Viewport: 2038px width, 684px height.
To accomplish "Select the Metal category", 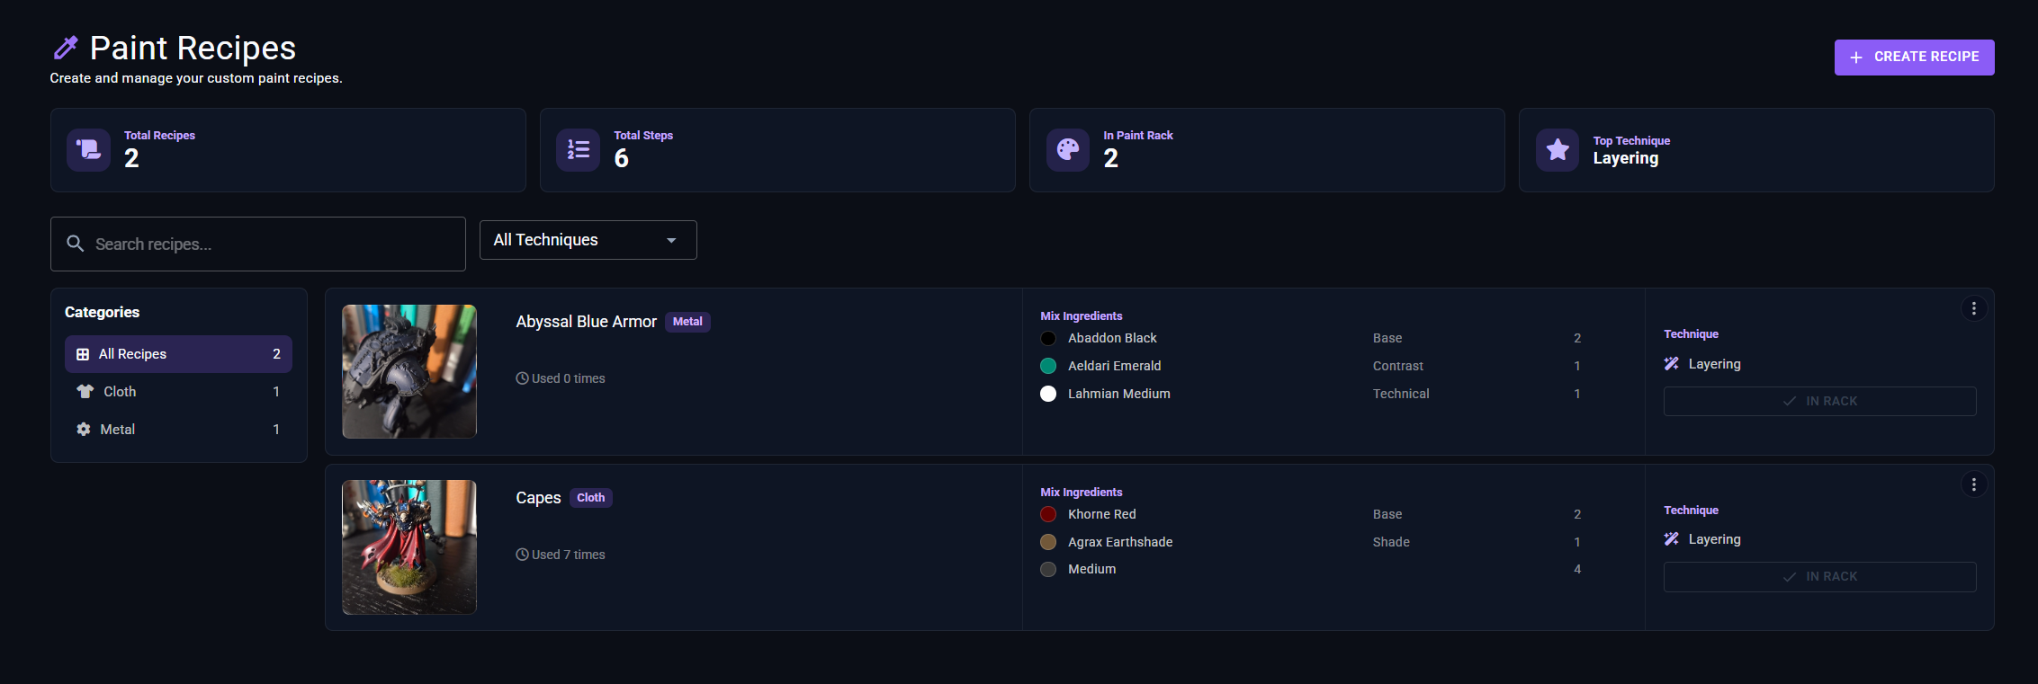I will [x=178, y=430].
